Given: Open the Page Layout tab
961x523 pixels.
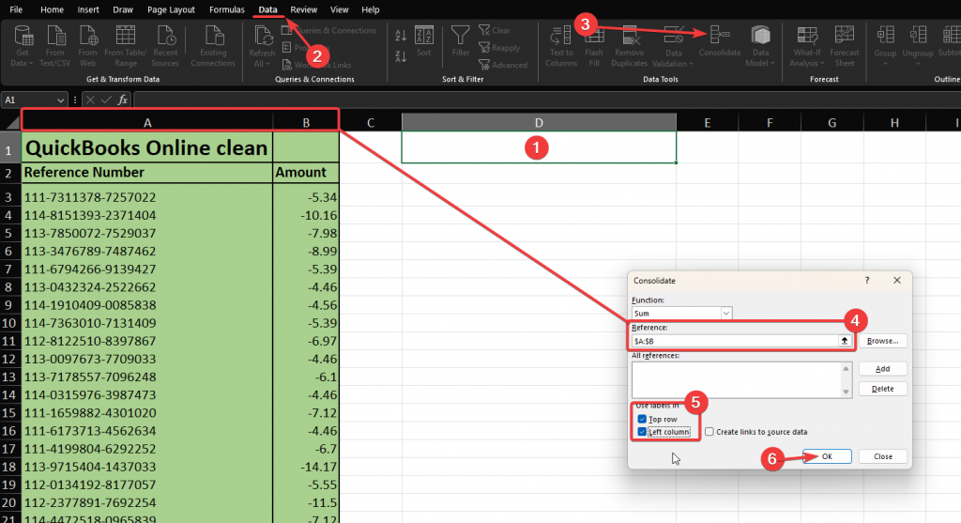Looking at the screenshot, I should (171, 9).
